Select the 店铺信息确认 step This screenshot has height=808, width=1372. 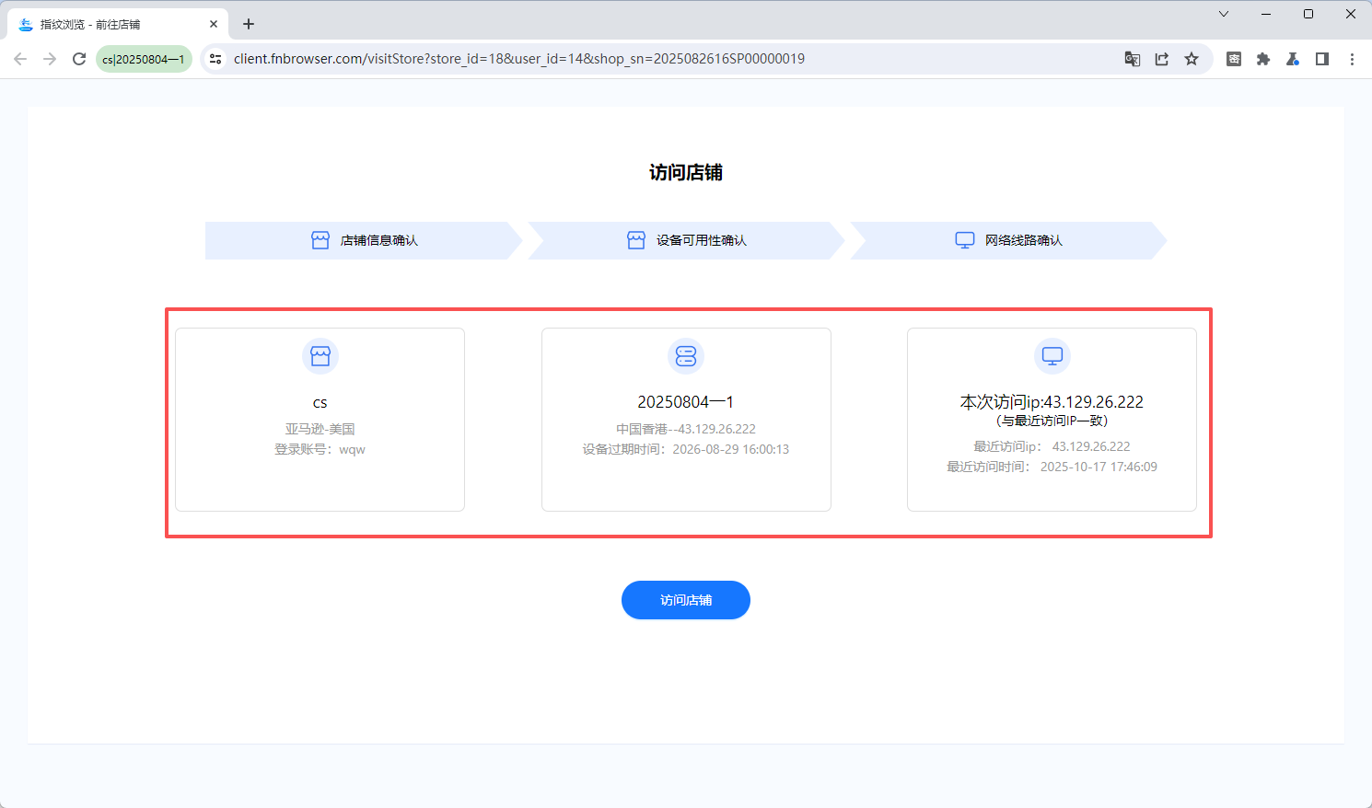click(364, 240)
